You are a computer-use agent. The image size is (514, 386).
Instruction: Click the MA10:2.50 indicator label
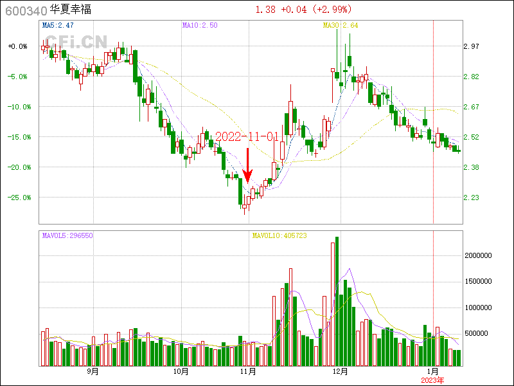coord(199,25)
